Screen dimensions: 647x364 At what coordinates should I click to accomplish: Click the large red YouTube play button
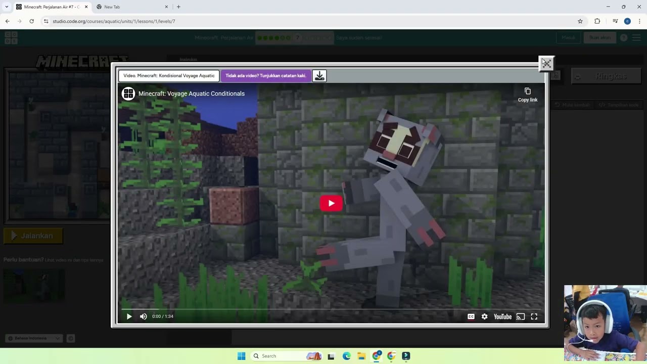click(331, 203)
